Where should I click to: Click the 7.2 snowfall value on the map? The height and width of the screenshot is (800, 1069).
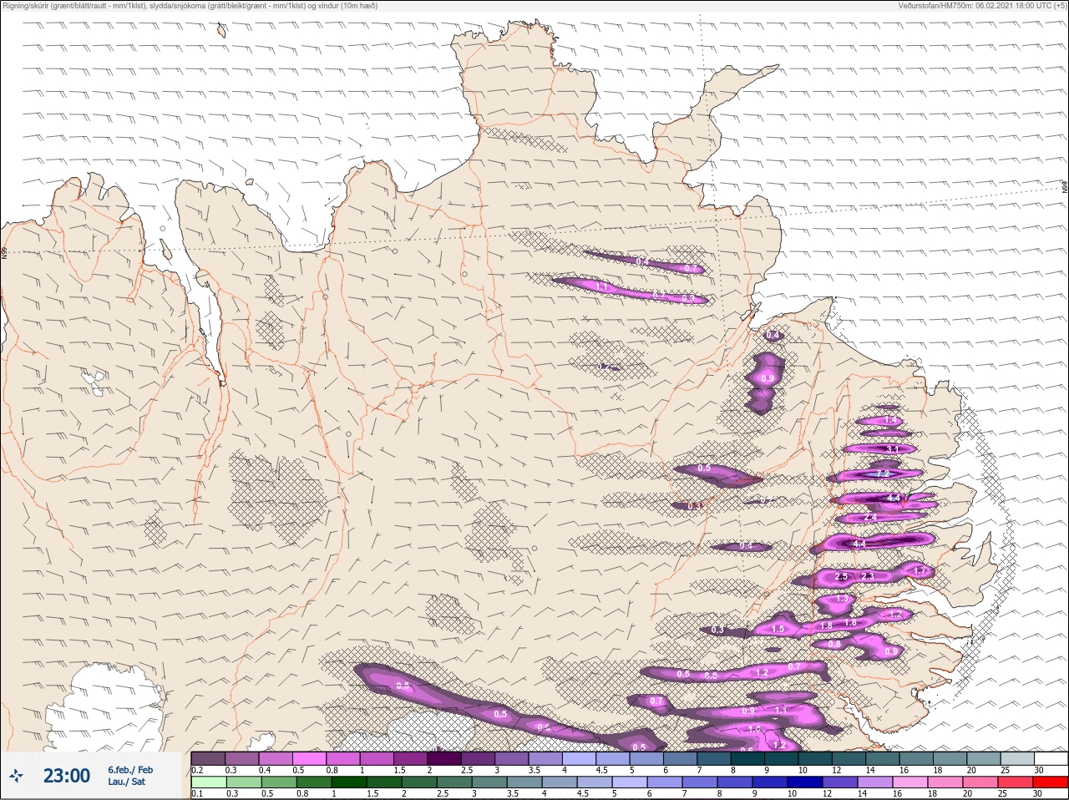(x=884, y=473)
